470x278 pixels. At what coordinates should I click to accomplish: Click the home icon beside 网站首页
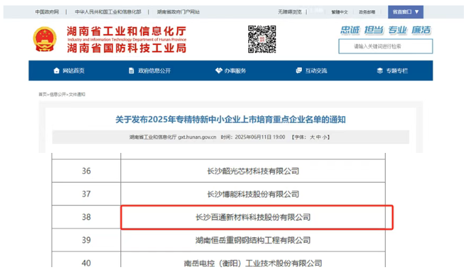(x=56, y=71)
